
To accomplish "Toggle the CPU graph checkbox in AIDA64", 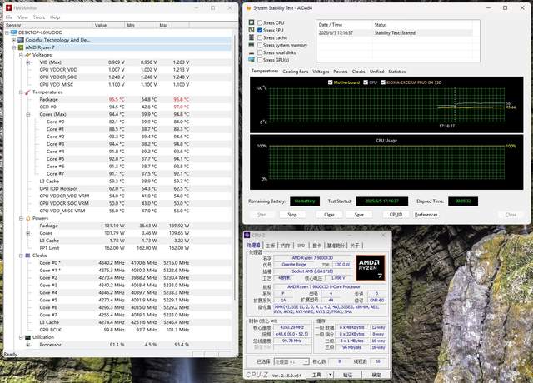I will pos(366,82).
